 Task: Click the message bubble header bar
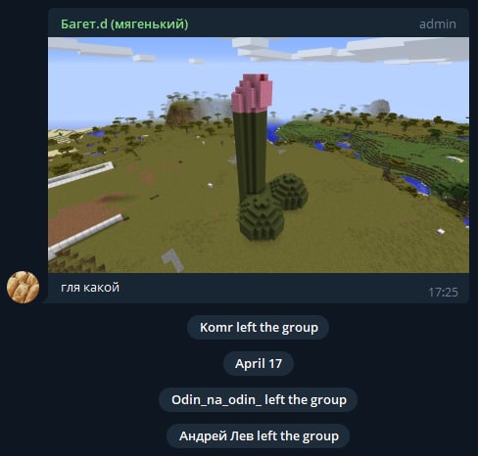tap(259, 23)
